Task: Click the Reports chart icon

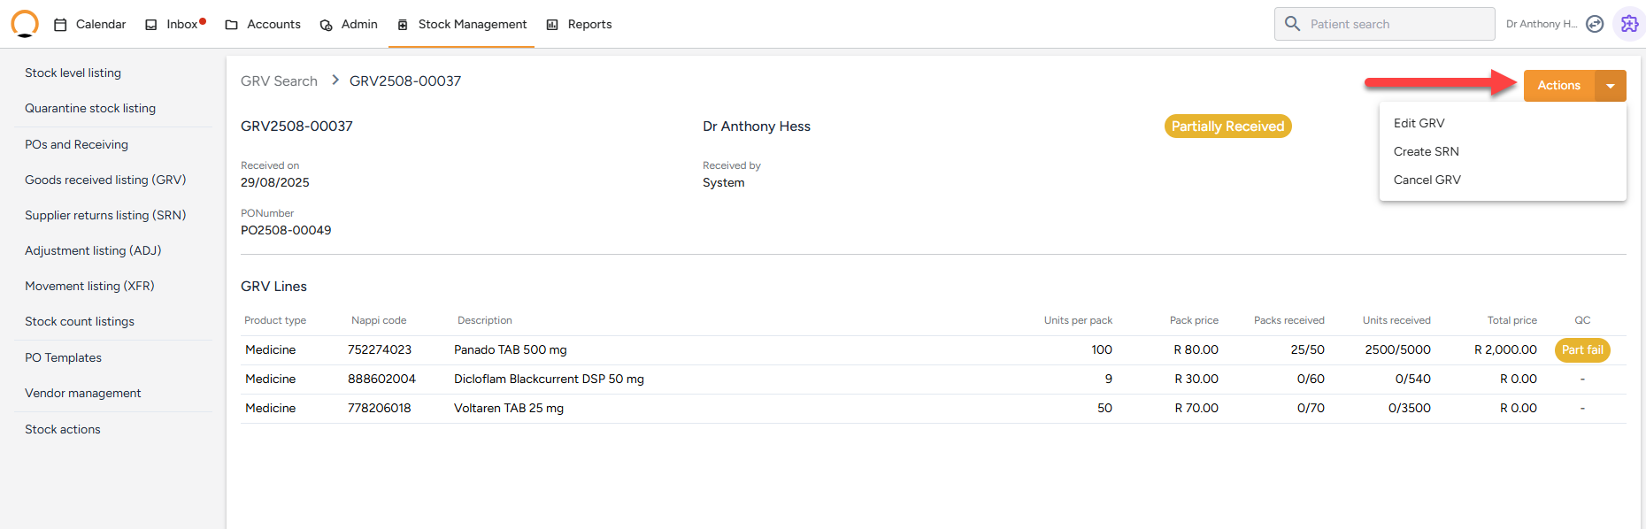Action: point(552,25)
